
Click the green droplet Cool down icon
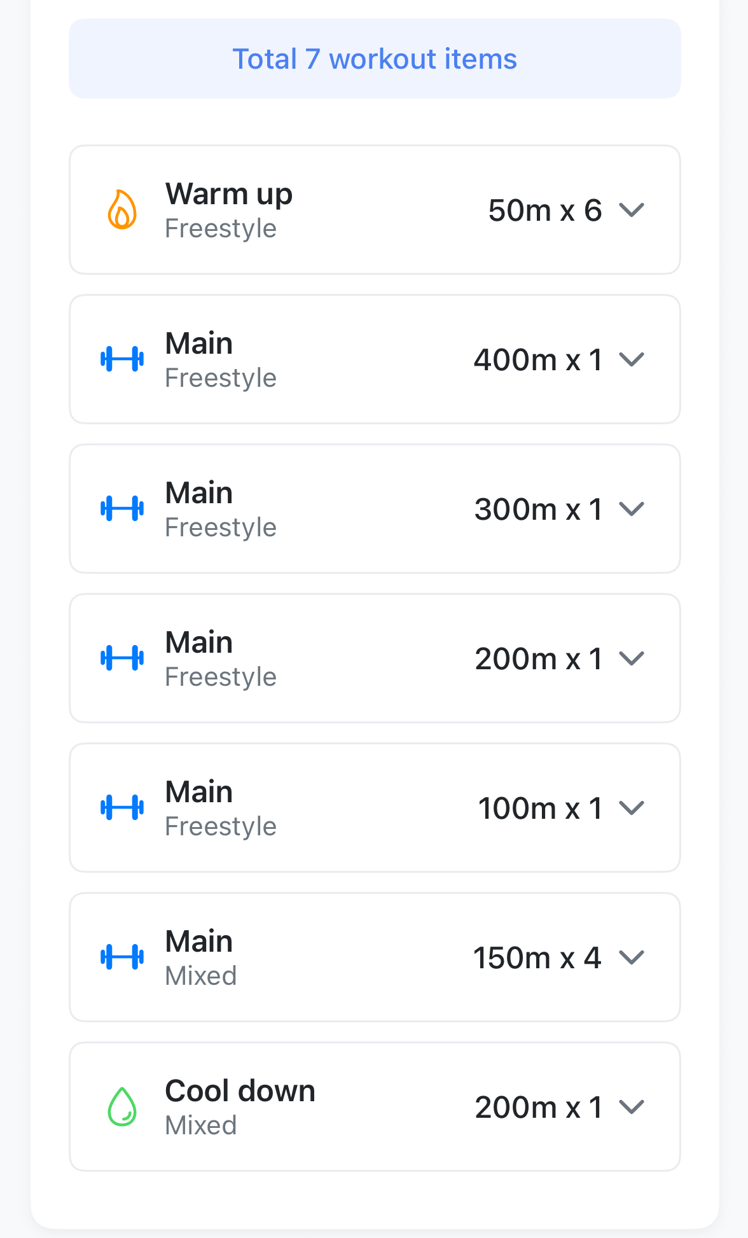coord(122,1107)
